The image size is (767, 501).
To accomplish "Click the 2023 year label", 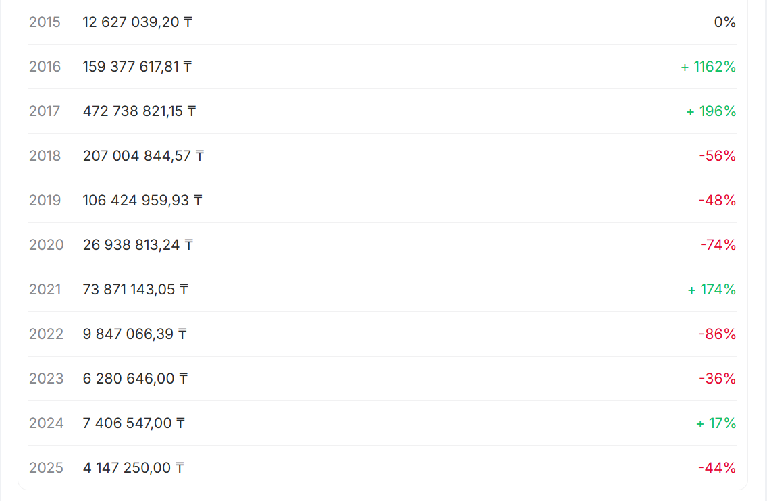I will click(x=46, y=379).
